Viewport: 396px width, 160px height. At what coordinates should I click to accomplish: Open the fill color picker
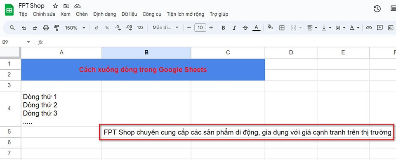[x=271, y=28]
